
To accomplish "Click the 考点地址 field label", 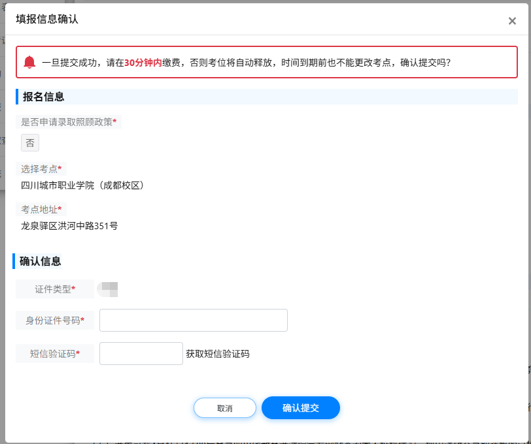I will [41, 209].
